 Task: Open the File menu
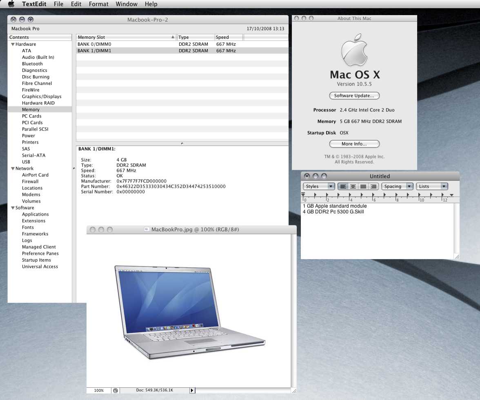58,4
